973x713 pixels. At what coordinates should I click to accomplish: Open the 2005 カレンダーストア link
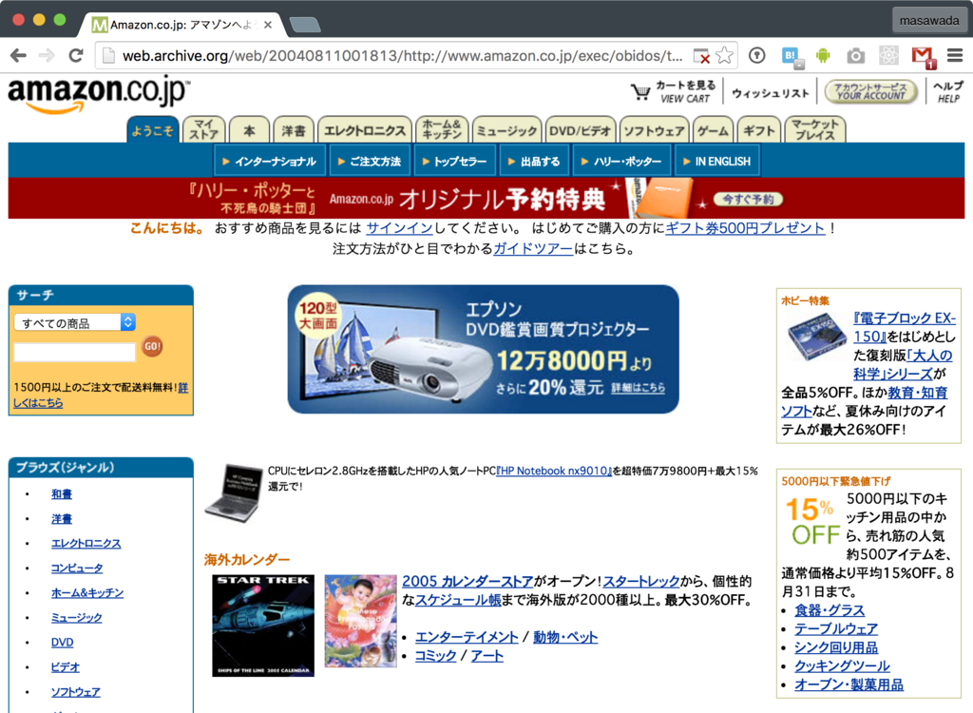pos(467,581)
